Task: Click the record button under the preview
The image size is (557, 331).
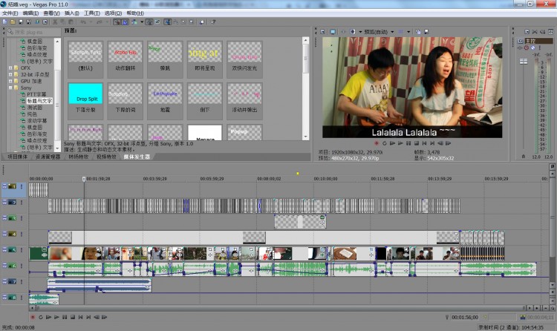Action: (x=377, y=143)
